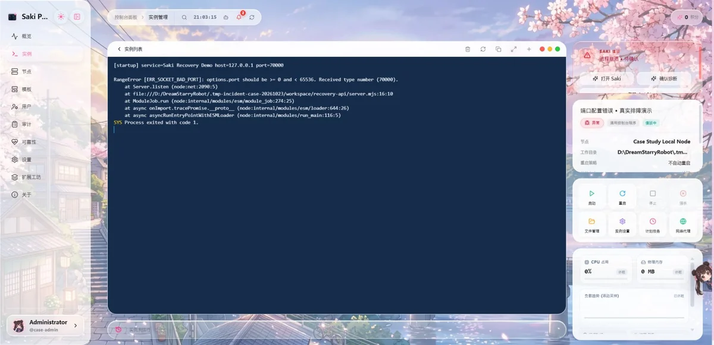Go to 实例 in the sidebar
The width and height of the screenshot is (714, 345).
click(45, 54)
